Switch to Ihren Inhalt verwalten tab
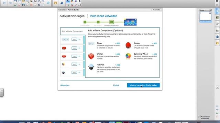 (103, 16)
